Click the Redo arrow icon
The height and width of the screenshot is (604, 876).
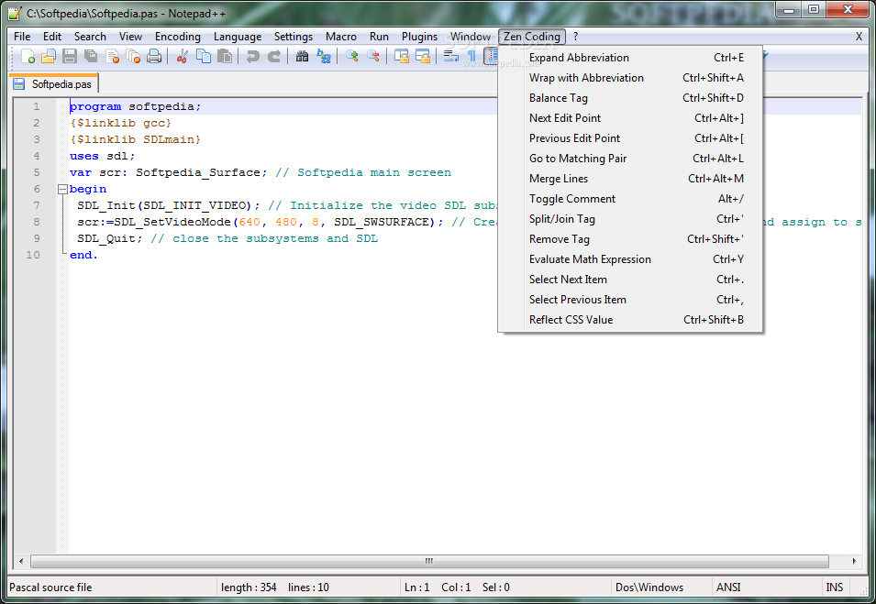tap(273, 57)
